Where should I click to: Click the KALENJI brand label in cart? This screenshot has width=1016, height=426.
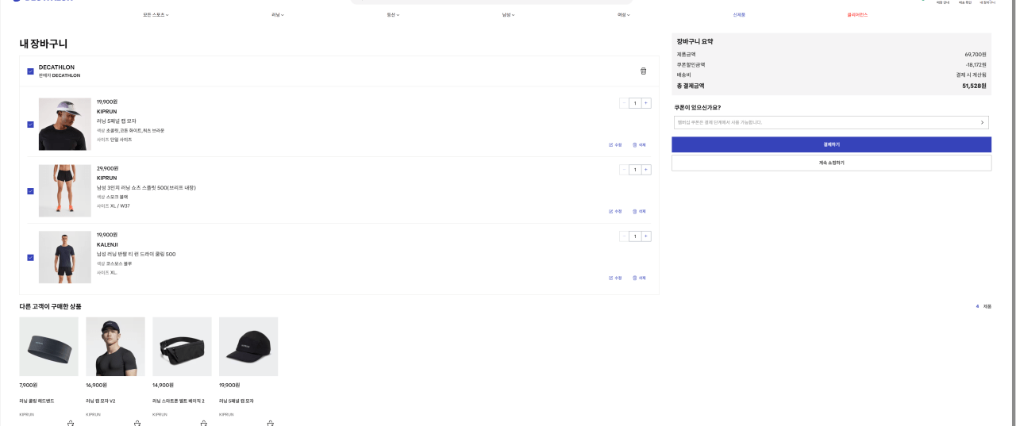[x=107, y=244]
